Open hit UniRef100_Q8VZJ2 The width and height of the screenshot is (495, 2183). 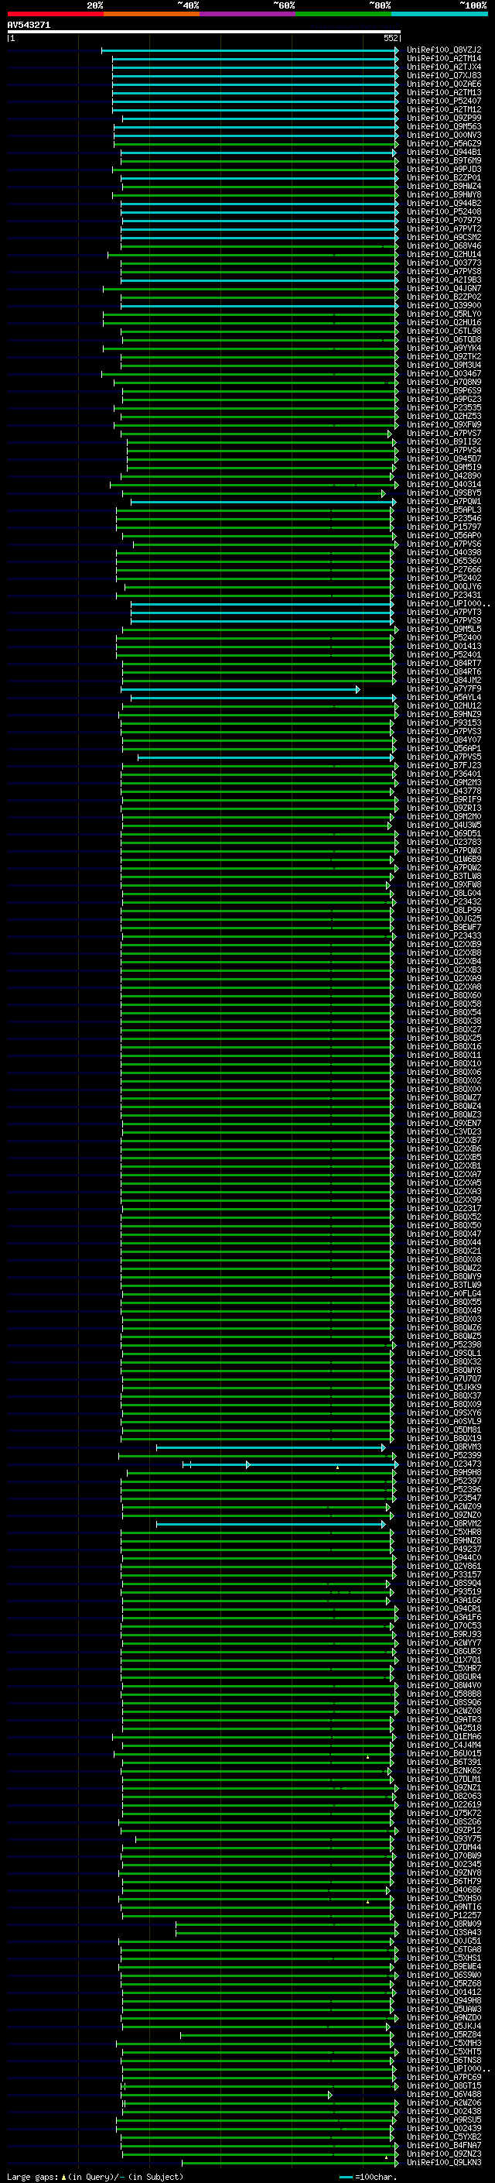[444, 50]
